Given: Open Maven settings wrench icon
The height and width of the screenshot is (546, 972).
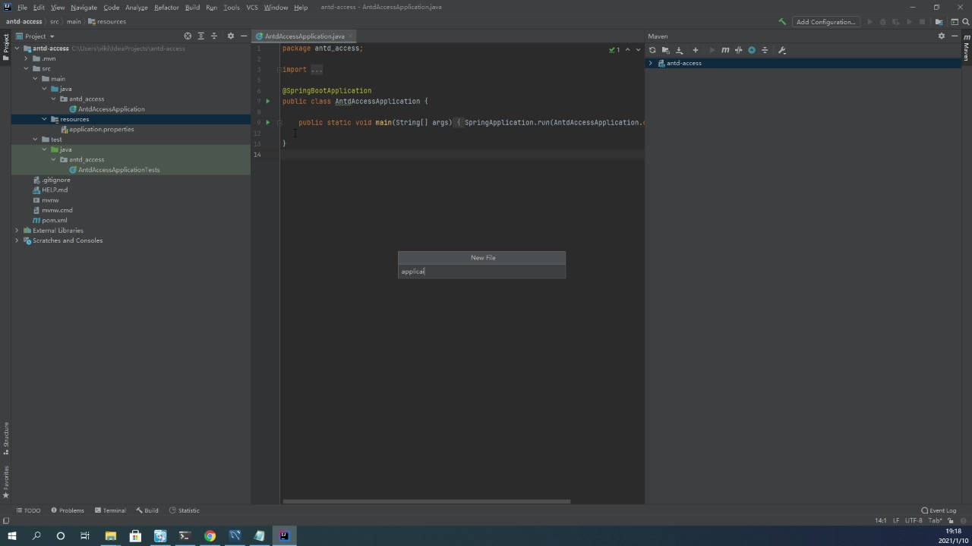Looking at the screenshot, I should coord(782,50).
